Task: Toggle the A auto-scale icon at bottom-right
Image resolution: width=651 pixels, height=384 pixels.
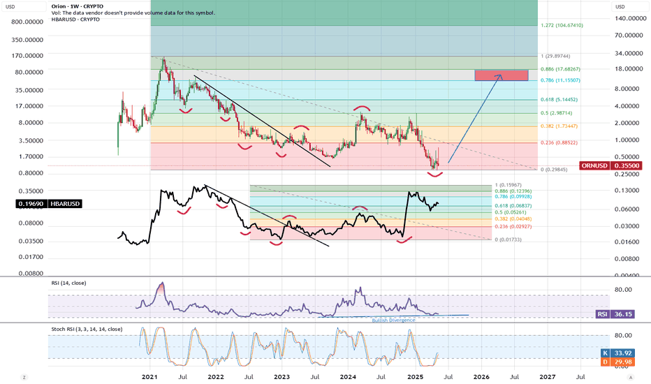Action: tap(631, 377)
